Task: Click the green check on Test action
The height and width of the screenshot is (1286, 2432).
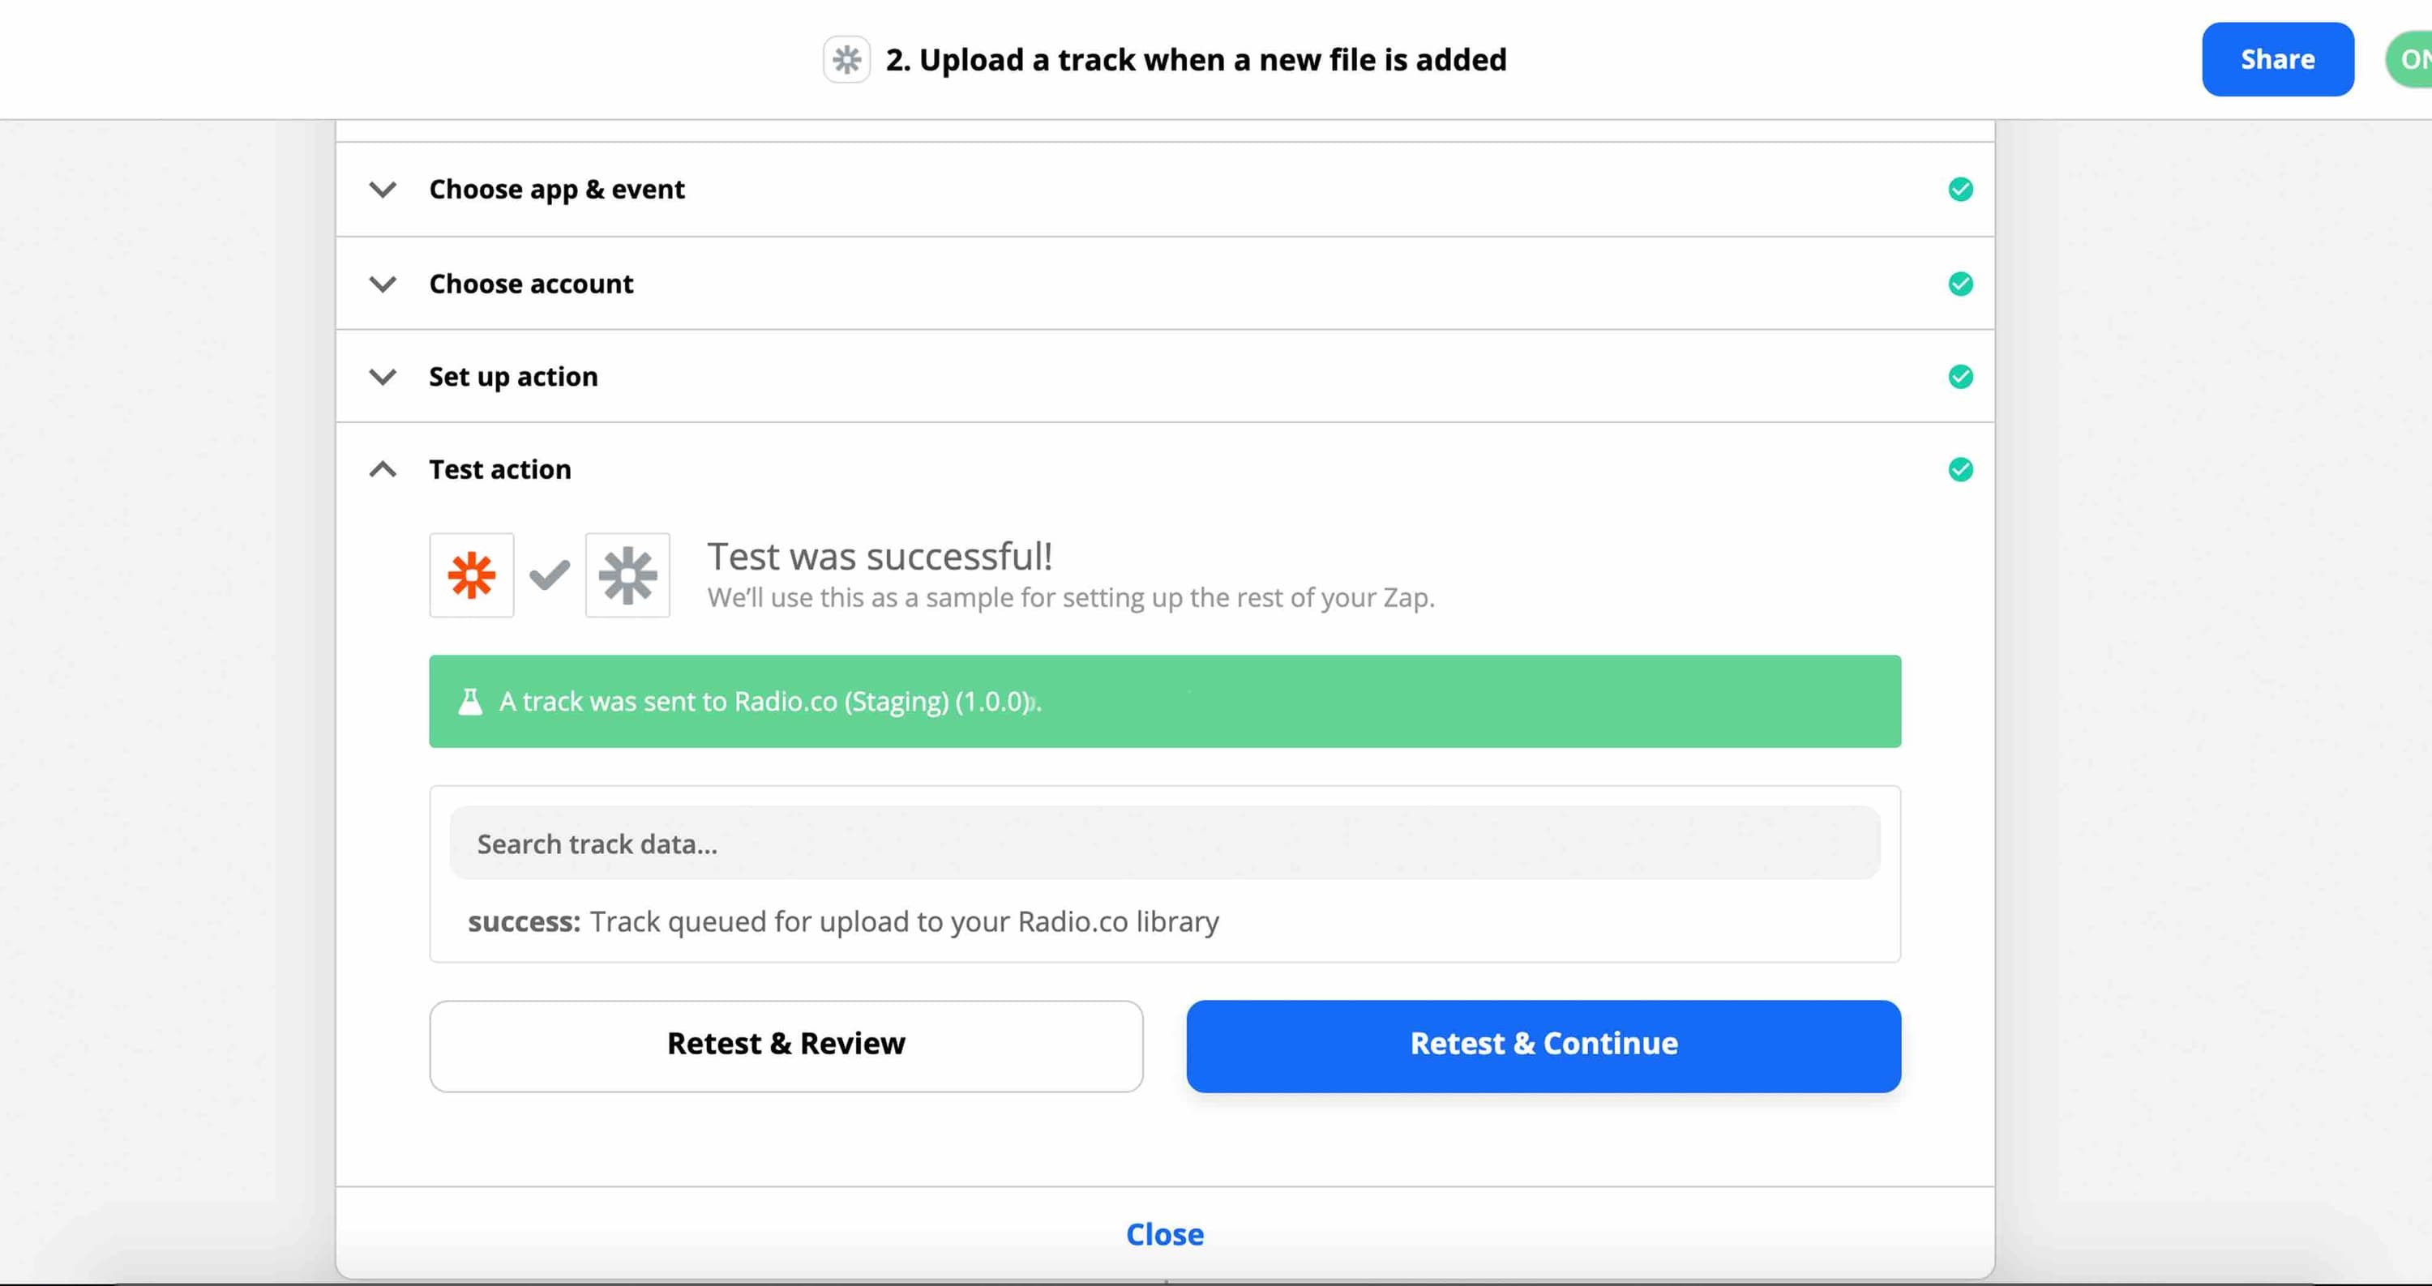Action: click(1960, 469)
